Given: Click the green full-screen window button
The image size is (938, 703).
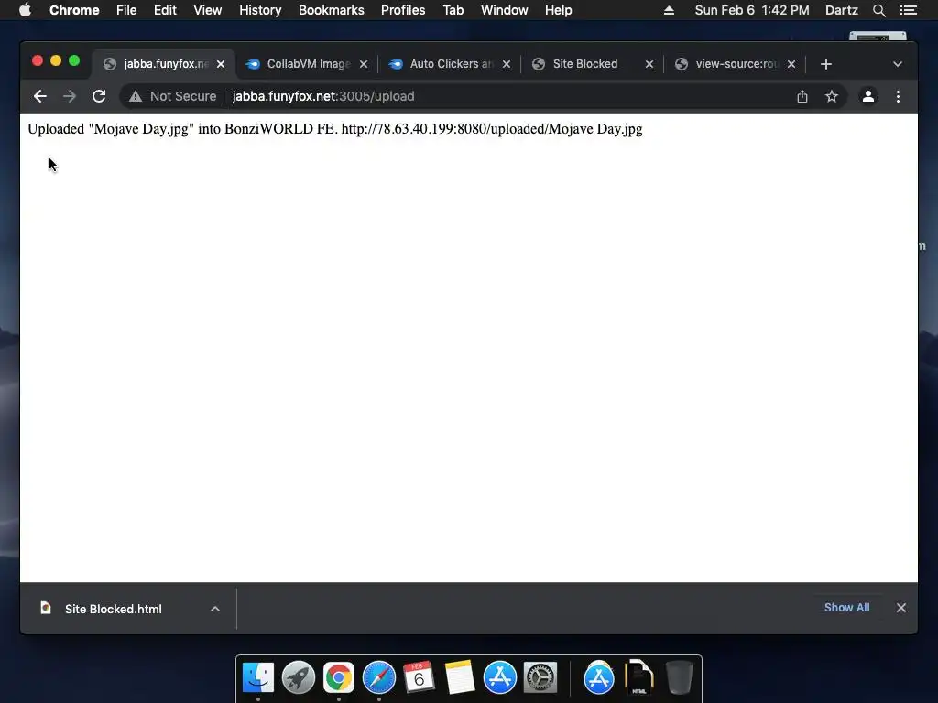Looking at the screenshot, I should click(x=74, y=60).
